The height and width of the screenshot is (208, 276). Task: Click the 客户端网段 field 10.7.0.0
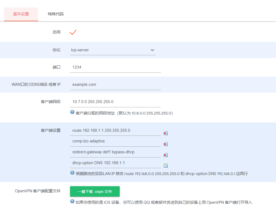[115, 102]
